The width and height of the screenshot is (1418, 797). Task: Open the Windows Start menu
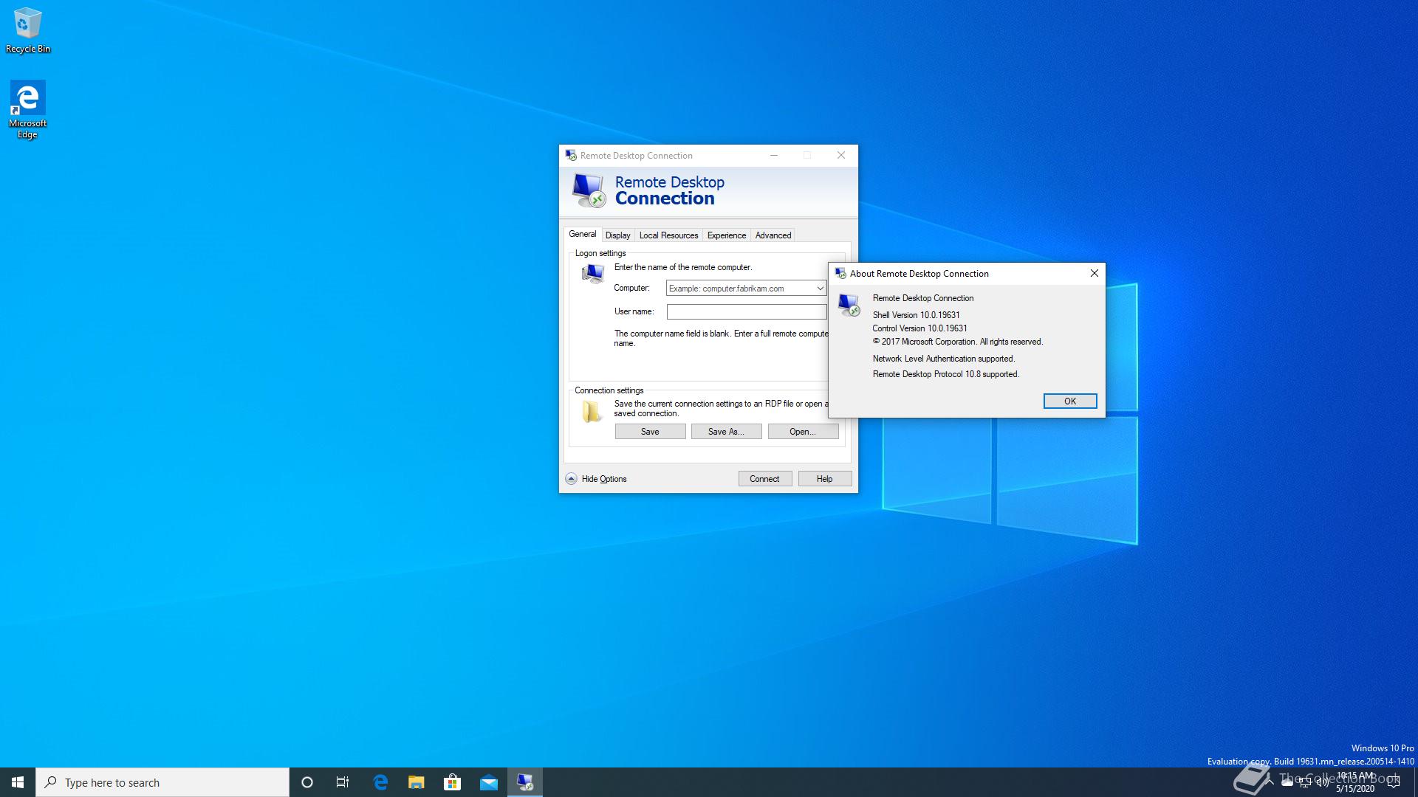(18, 782)
